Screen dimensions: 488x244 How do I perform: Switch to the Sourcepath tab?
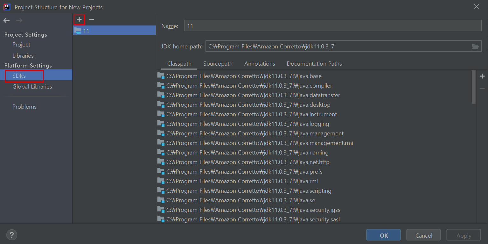tap(218, 64)
